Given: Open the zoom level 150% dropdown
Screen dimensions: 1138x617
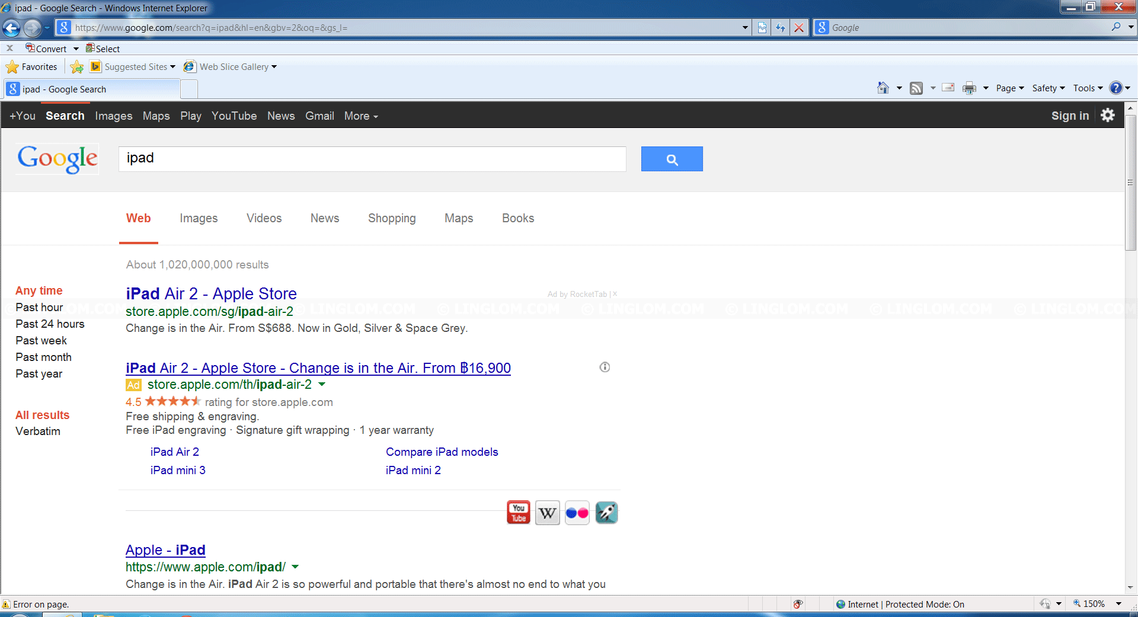Looking at the screenshot, I should tap(1118, 604).
